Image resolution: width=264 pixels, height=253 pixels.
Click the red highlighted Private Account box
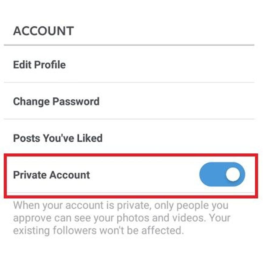[129, 174]
